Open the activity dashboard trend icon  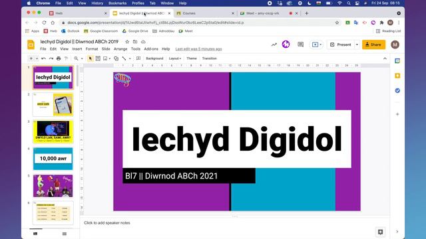[274, 44]
